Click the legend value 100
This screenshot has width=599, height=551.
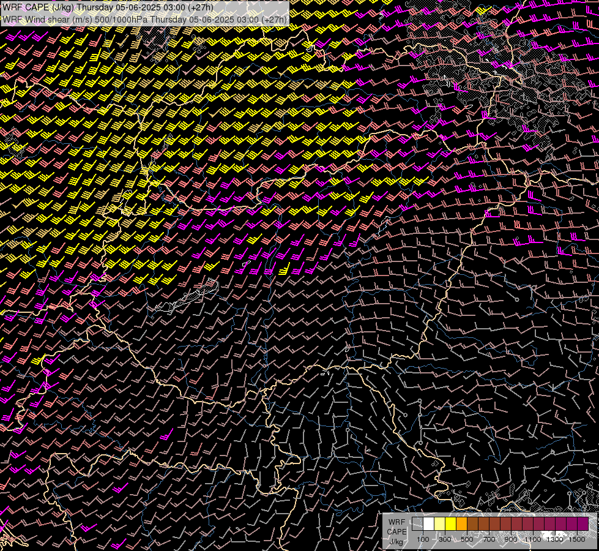423,539
